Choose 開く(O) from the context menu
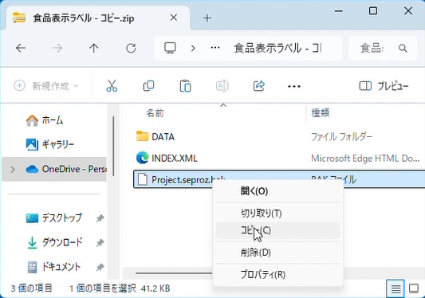 coord(278,191)
